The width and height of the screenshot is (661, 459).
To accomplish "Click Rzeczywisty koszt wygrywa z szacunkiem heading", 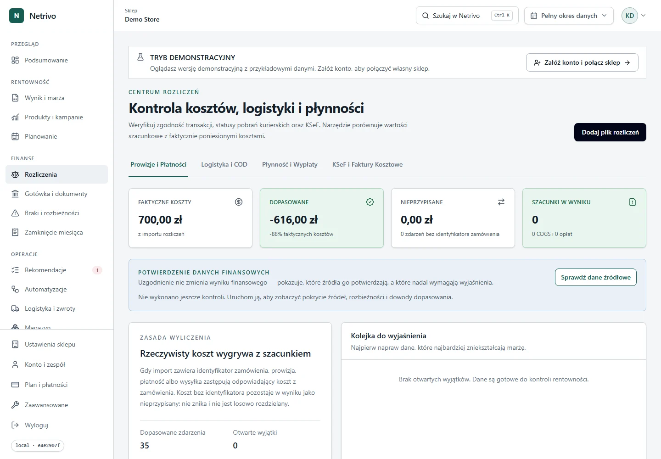I will (x=225, y=353).
